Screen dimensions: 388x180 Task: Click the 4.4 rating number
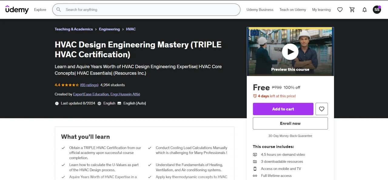point(57,85)
